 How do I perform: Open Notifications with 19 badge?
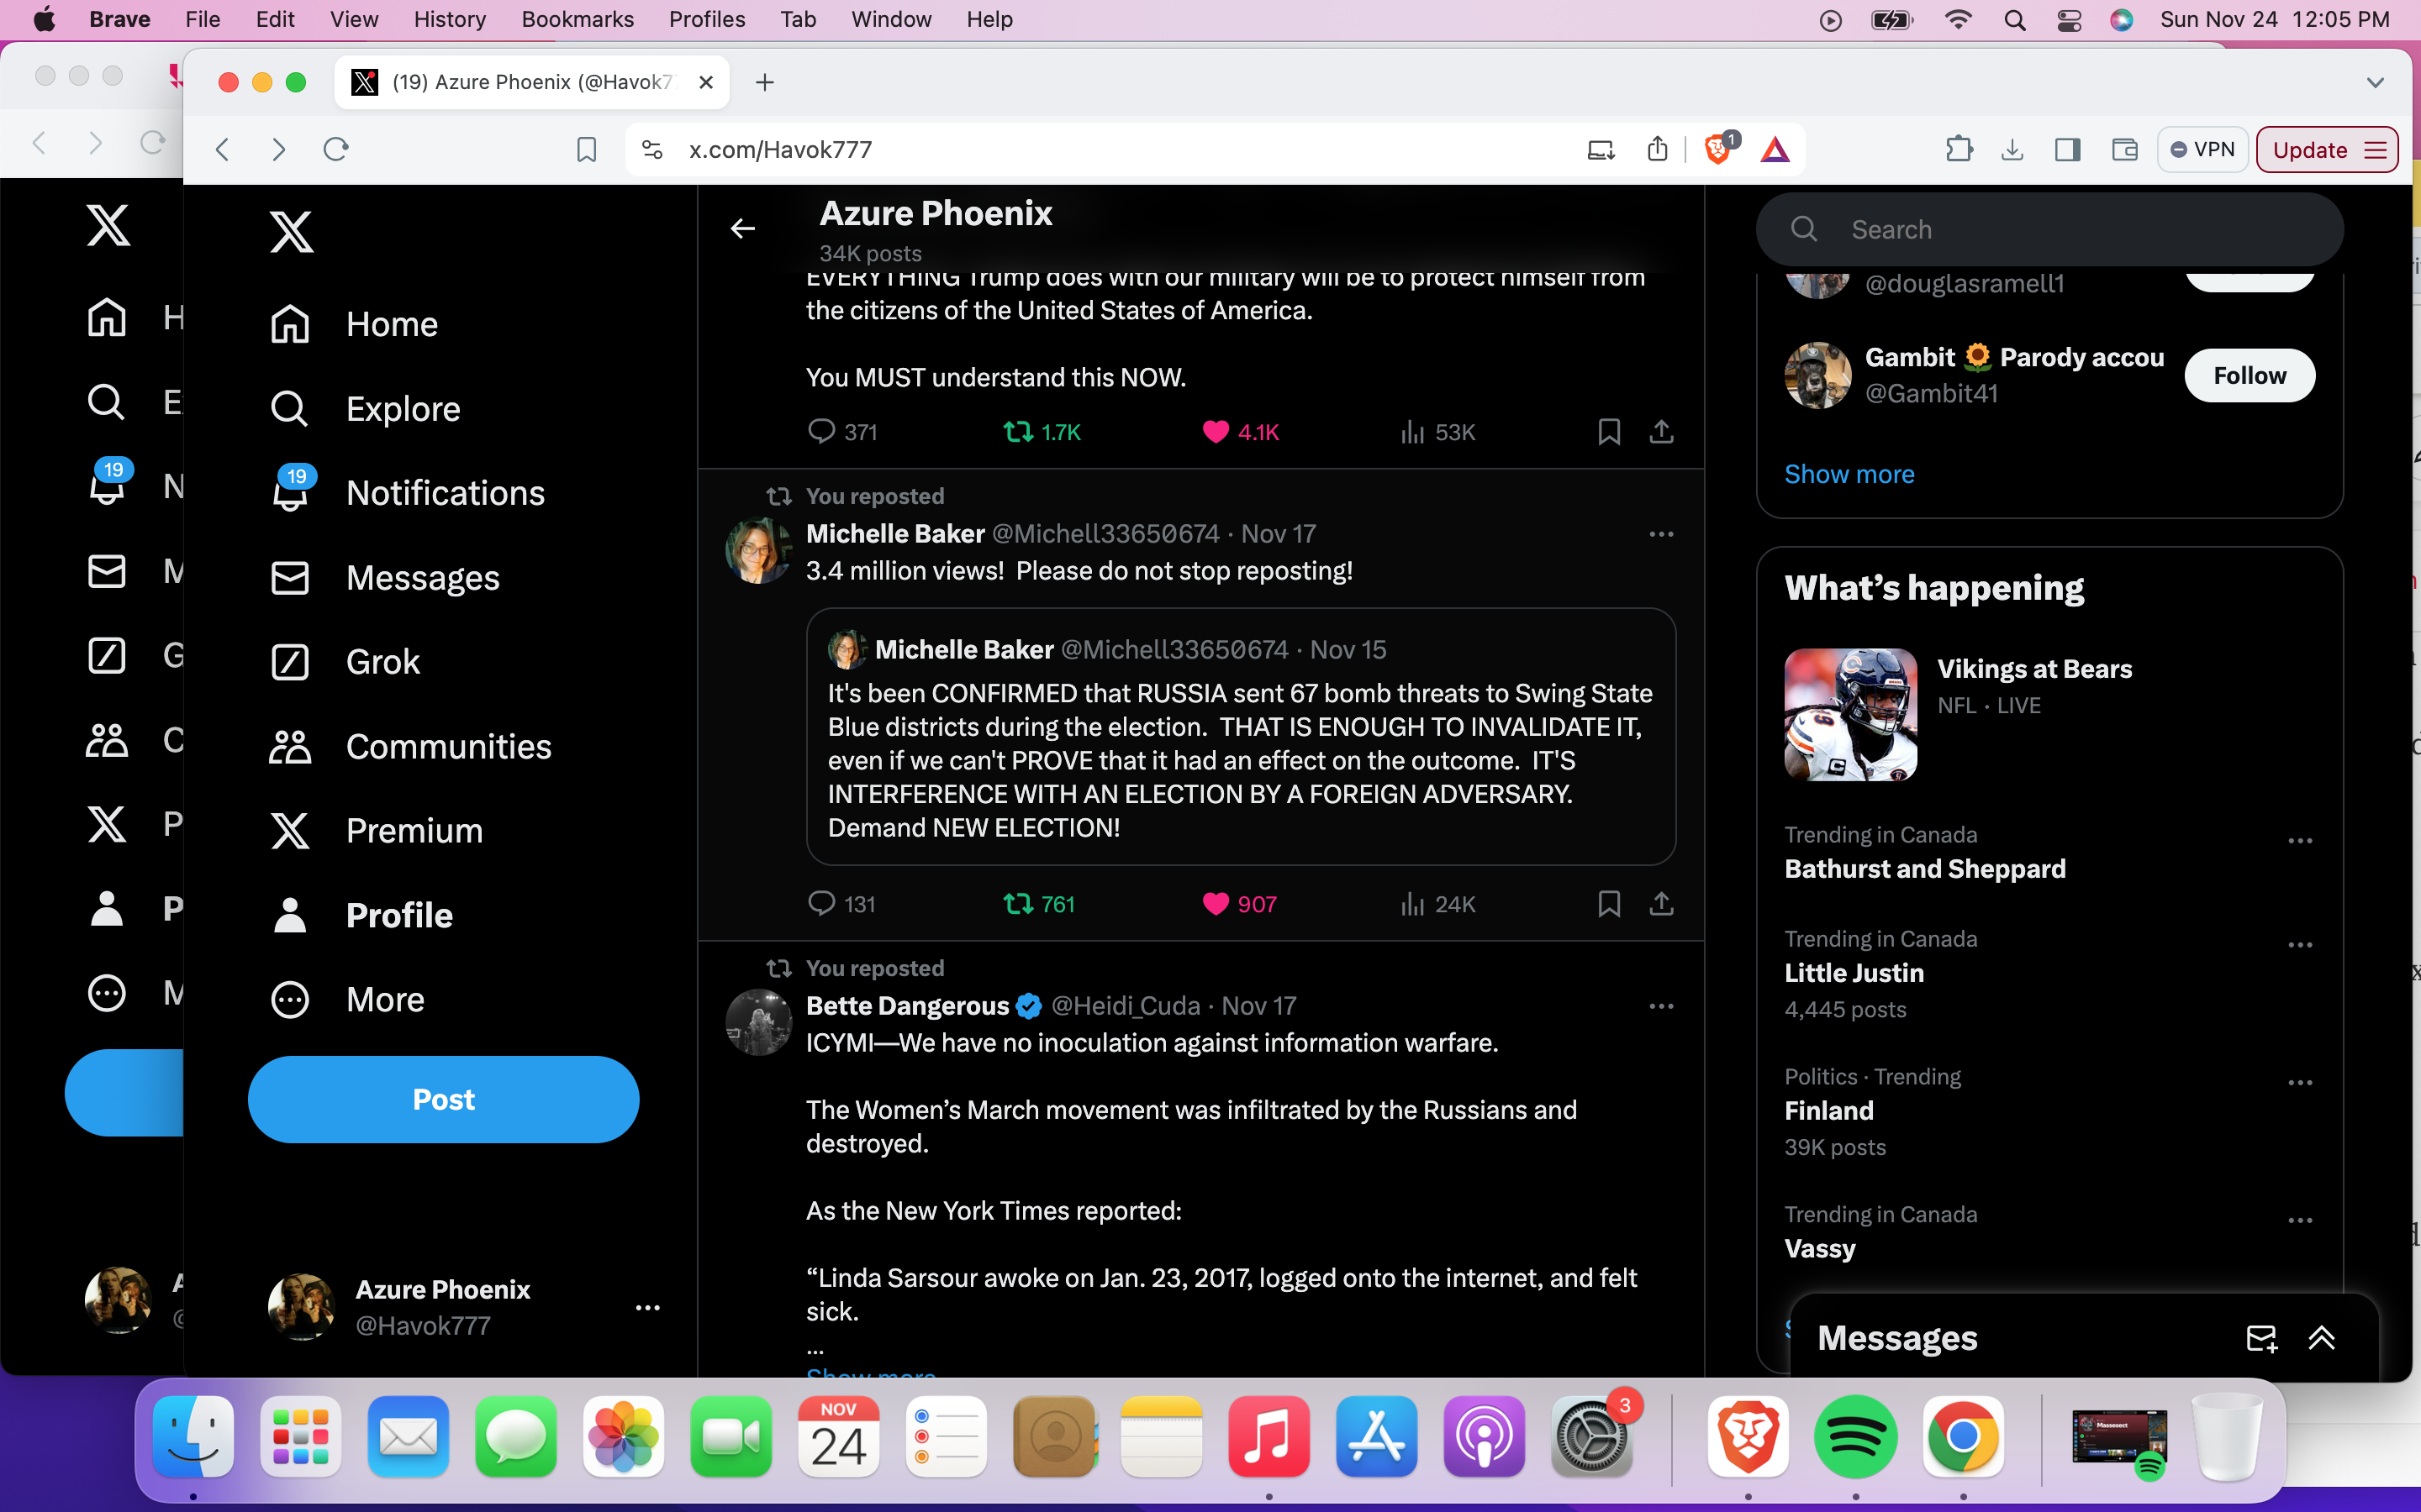point(407,492)
